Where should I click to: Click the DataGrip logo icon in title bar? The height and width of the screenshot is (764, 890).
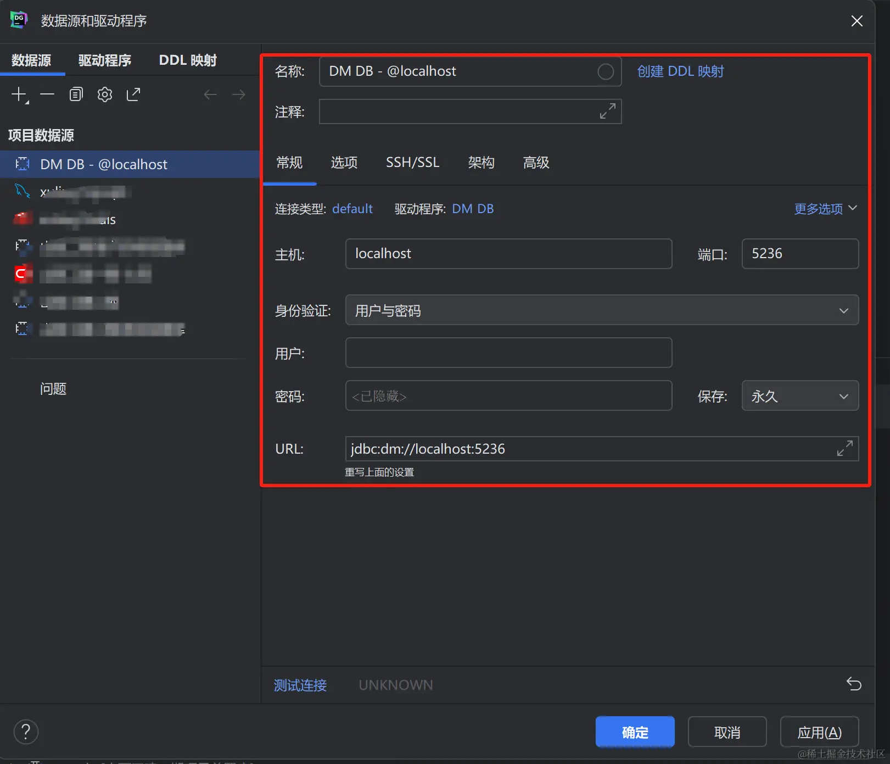pyautogui.click(x=19, y=20)
